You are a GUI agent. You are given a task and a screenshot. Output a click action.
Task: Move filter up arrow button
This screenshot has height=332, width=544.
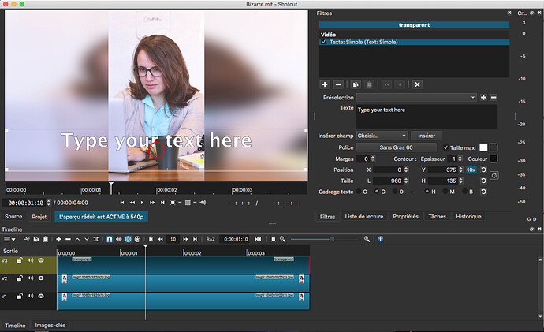[387, 84]
